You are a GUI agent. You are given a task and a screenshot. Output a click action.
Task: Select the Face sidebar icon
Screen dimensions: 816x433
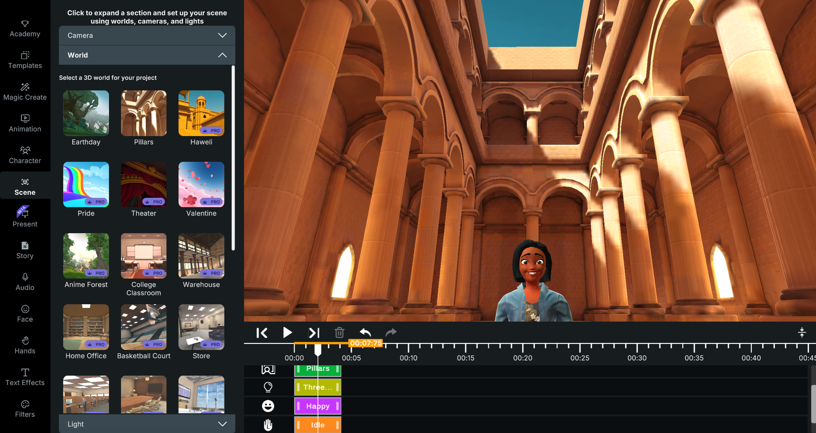[25, 313]
